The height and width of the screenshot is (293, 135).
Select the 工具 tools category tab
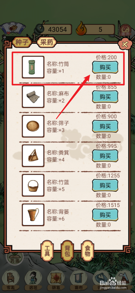point(47,251)
